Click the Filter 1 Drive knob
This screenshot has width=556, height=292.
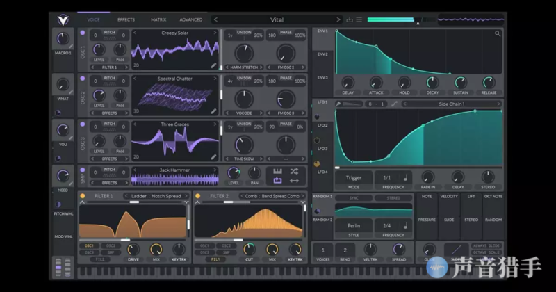133,250
